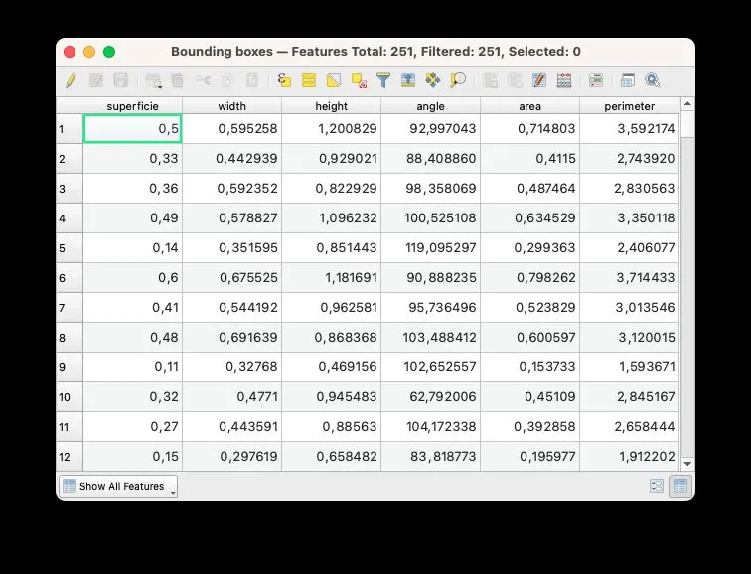
Task: Switch to table view
Action: [680, 486]
